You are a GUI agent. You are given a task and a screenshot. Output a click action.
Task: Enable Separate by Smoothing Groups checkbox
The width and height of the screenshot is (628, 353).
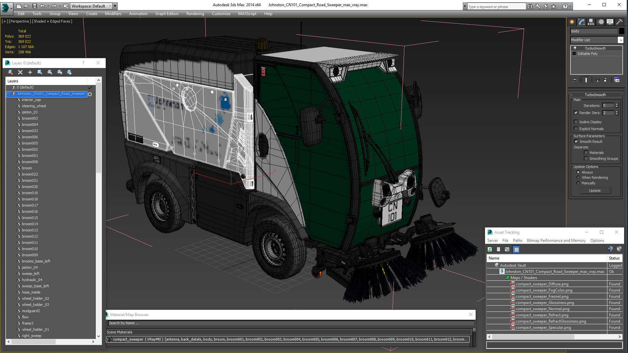click(586, 159)
